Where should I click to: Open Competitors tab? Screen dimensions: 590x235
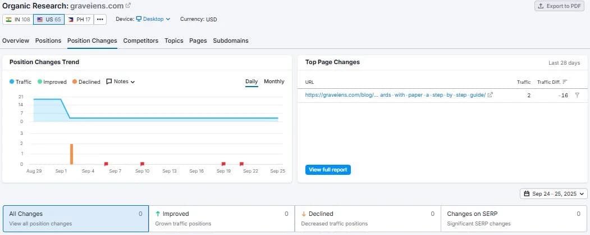click(x=141, y=40)
